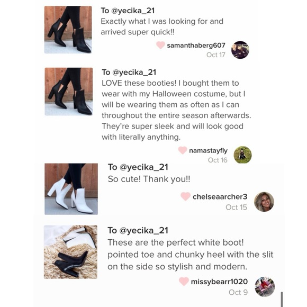Tap the heart icon beside namastayfly

182,150
